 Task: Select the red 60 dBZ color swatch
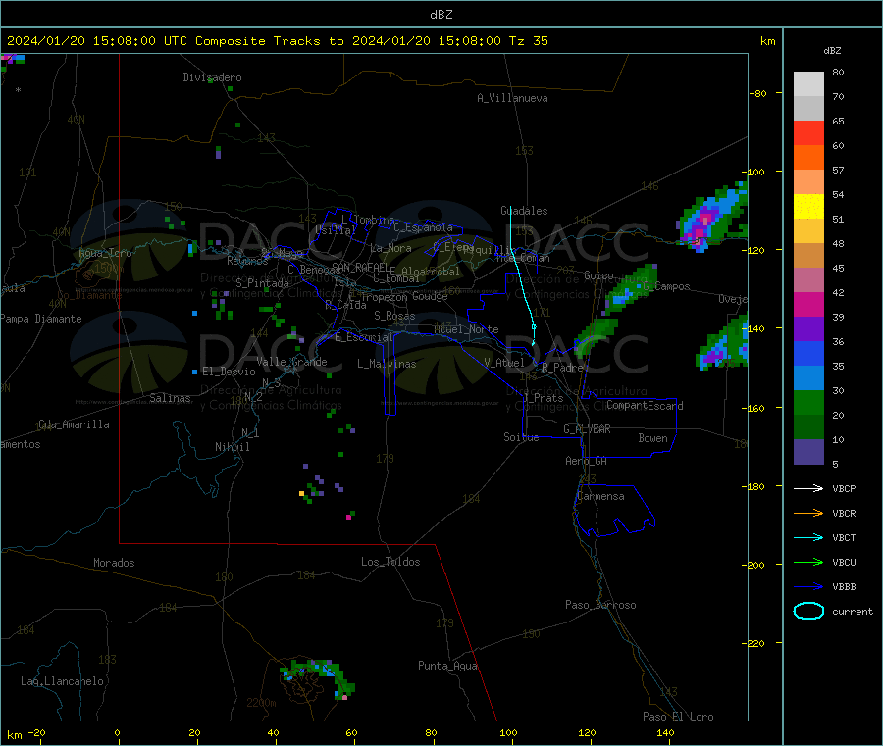pos(808,132)
